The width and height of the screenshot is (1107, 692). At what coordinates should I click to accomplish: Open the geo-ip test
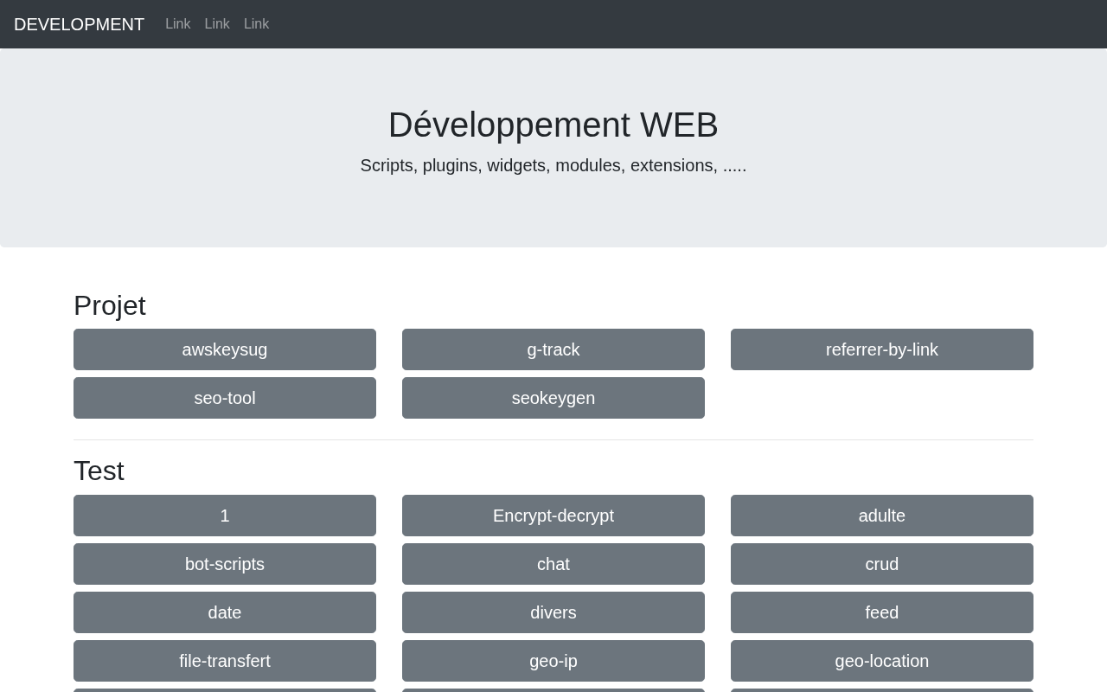[x=553, y=661]
